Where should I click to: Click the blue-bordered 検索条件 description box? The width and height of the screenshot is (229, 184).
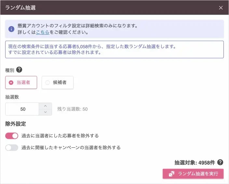click(114, 49)
